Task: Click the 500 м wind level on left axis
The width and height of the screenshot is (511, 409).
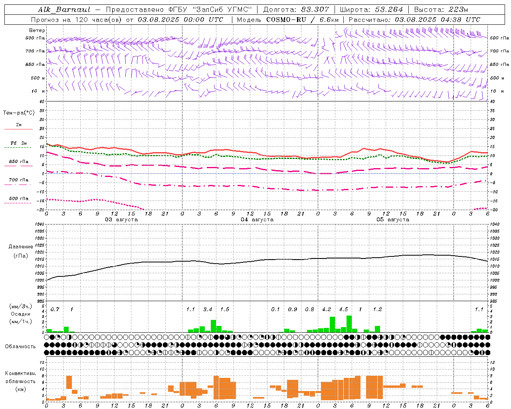Action: coord(38,78)
